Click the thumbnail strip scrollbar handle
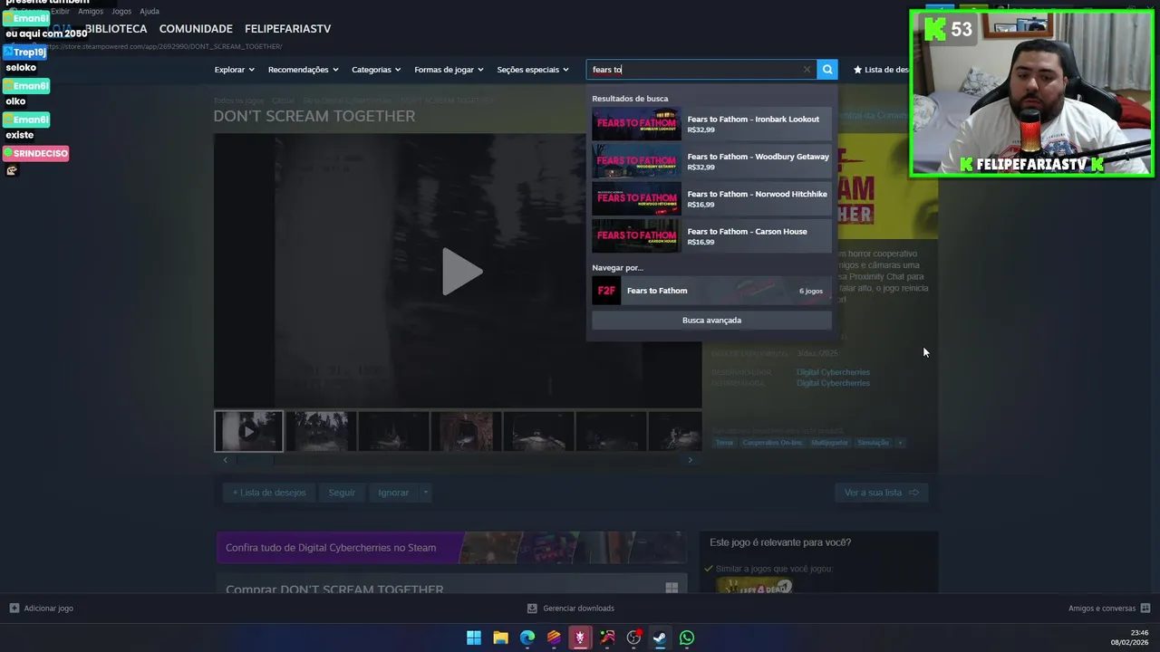1160x652 pixels. [254, 460]
